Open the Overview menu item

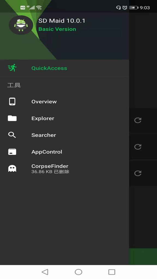tap(64, 102)
